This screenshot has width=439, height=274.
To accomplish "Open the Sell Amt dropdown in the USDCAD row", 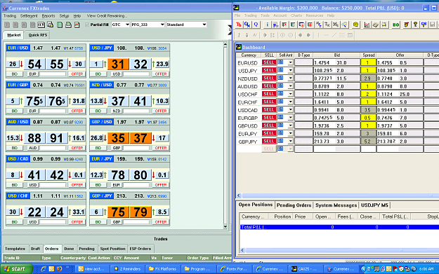I will coord(290,109).
